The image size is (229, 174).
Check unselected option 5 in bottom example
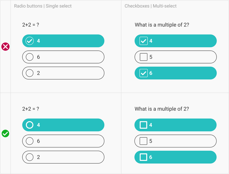144,141
